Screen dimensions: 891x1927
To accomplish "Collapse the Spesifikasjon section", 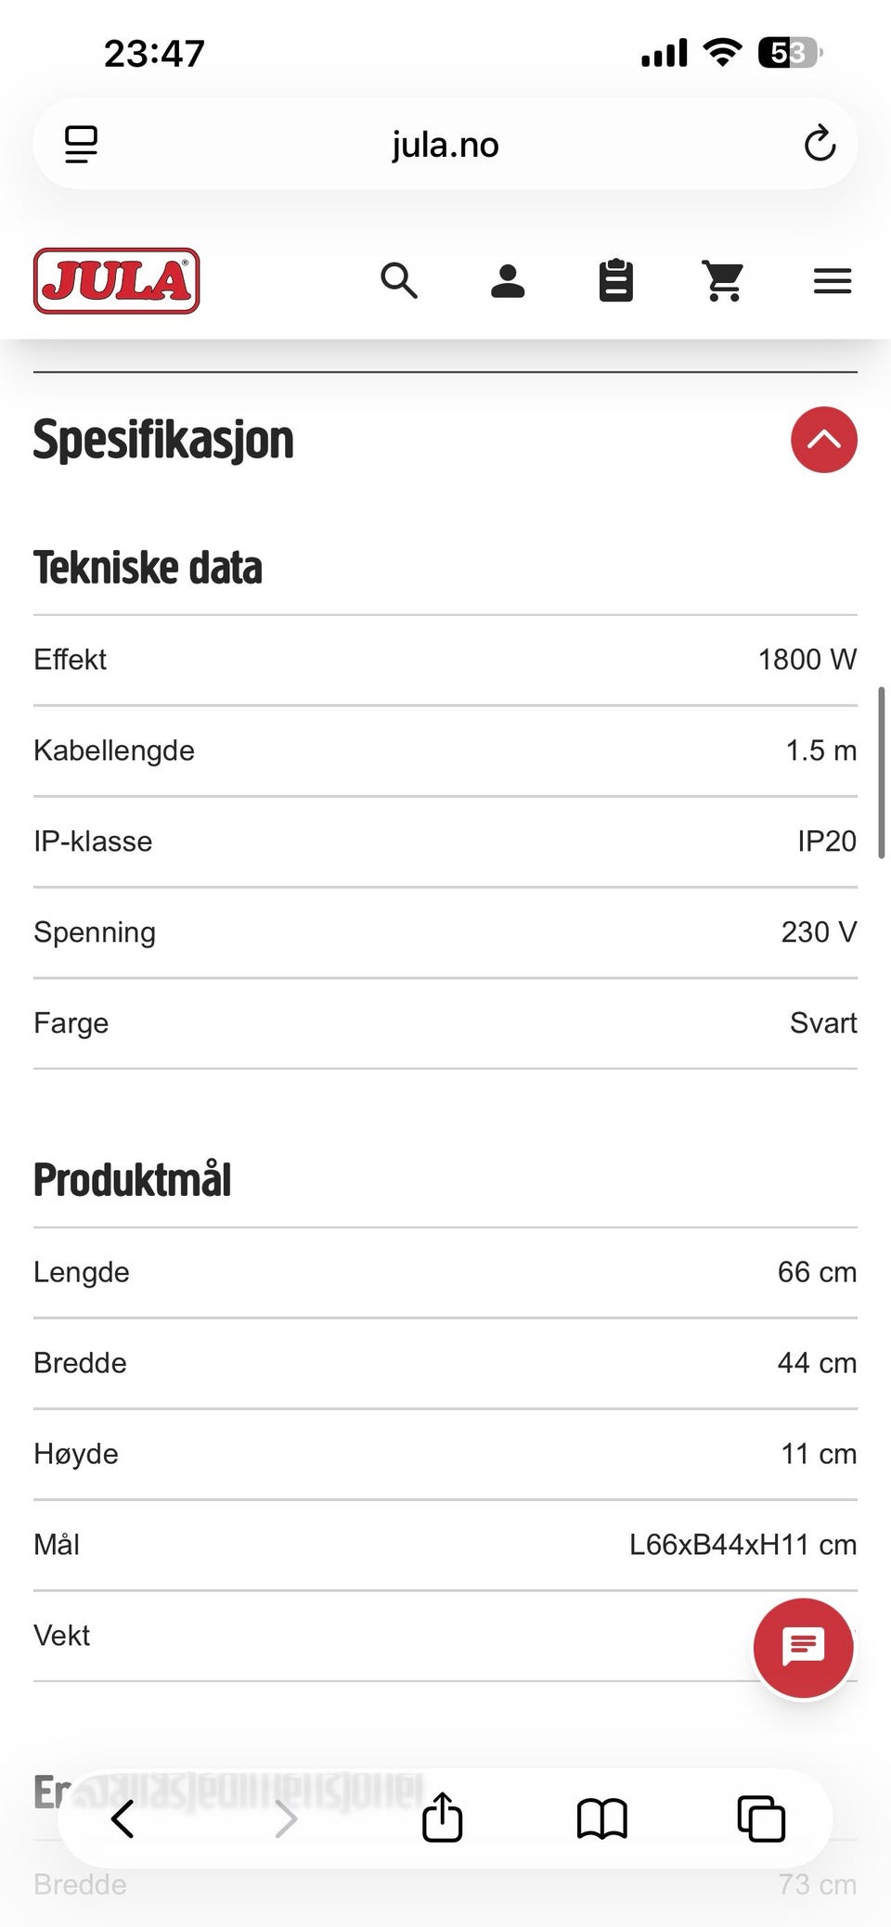I will (824, 440).
